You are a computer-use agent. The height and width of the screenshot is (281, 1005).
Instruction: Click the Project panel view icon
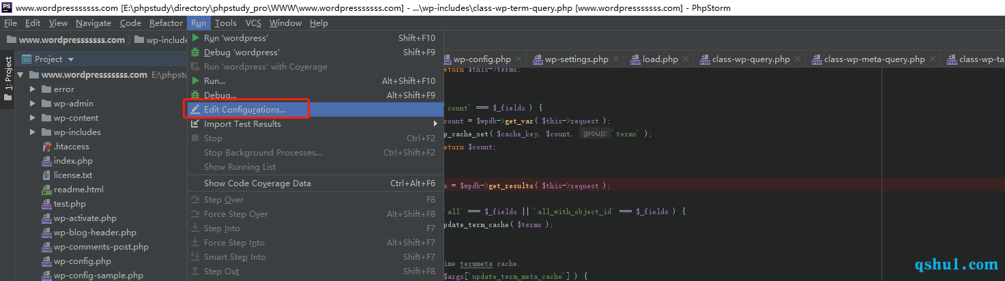click(27, 59)
